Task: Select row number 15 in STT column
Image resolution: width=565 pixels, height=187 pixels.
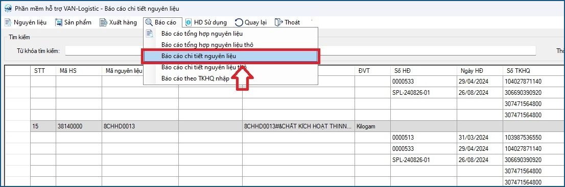Action: pyautogui.click(x=43, y=126)
